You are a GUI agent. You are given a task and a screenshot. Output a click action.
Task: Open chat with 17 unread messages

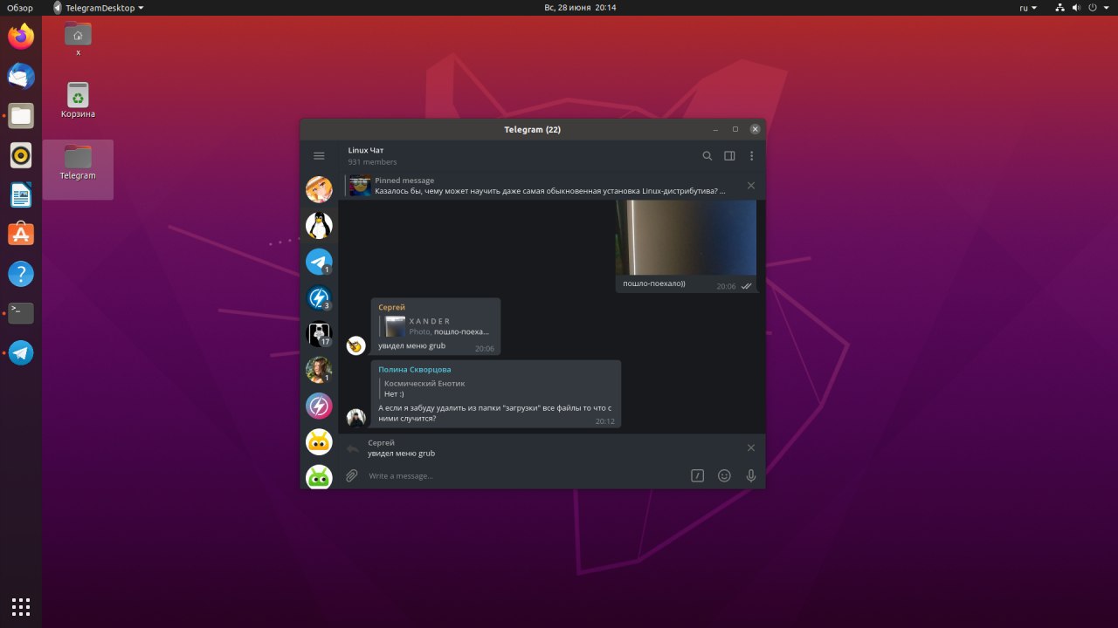(319, 334)
